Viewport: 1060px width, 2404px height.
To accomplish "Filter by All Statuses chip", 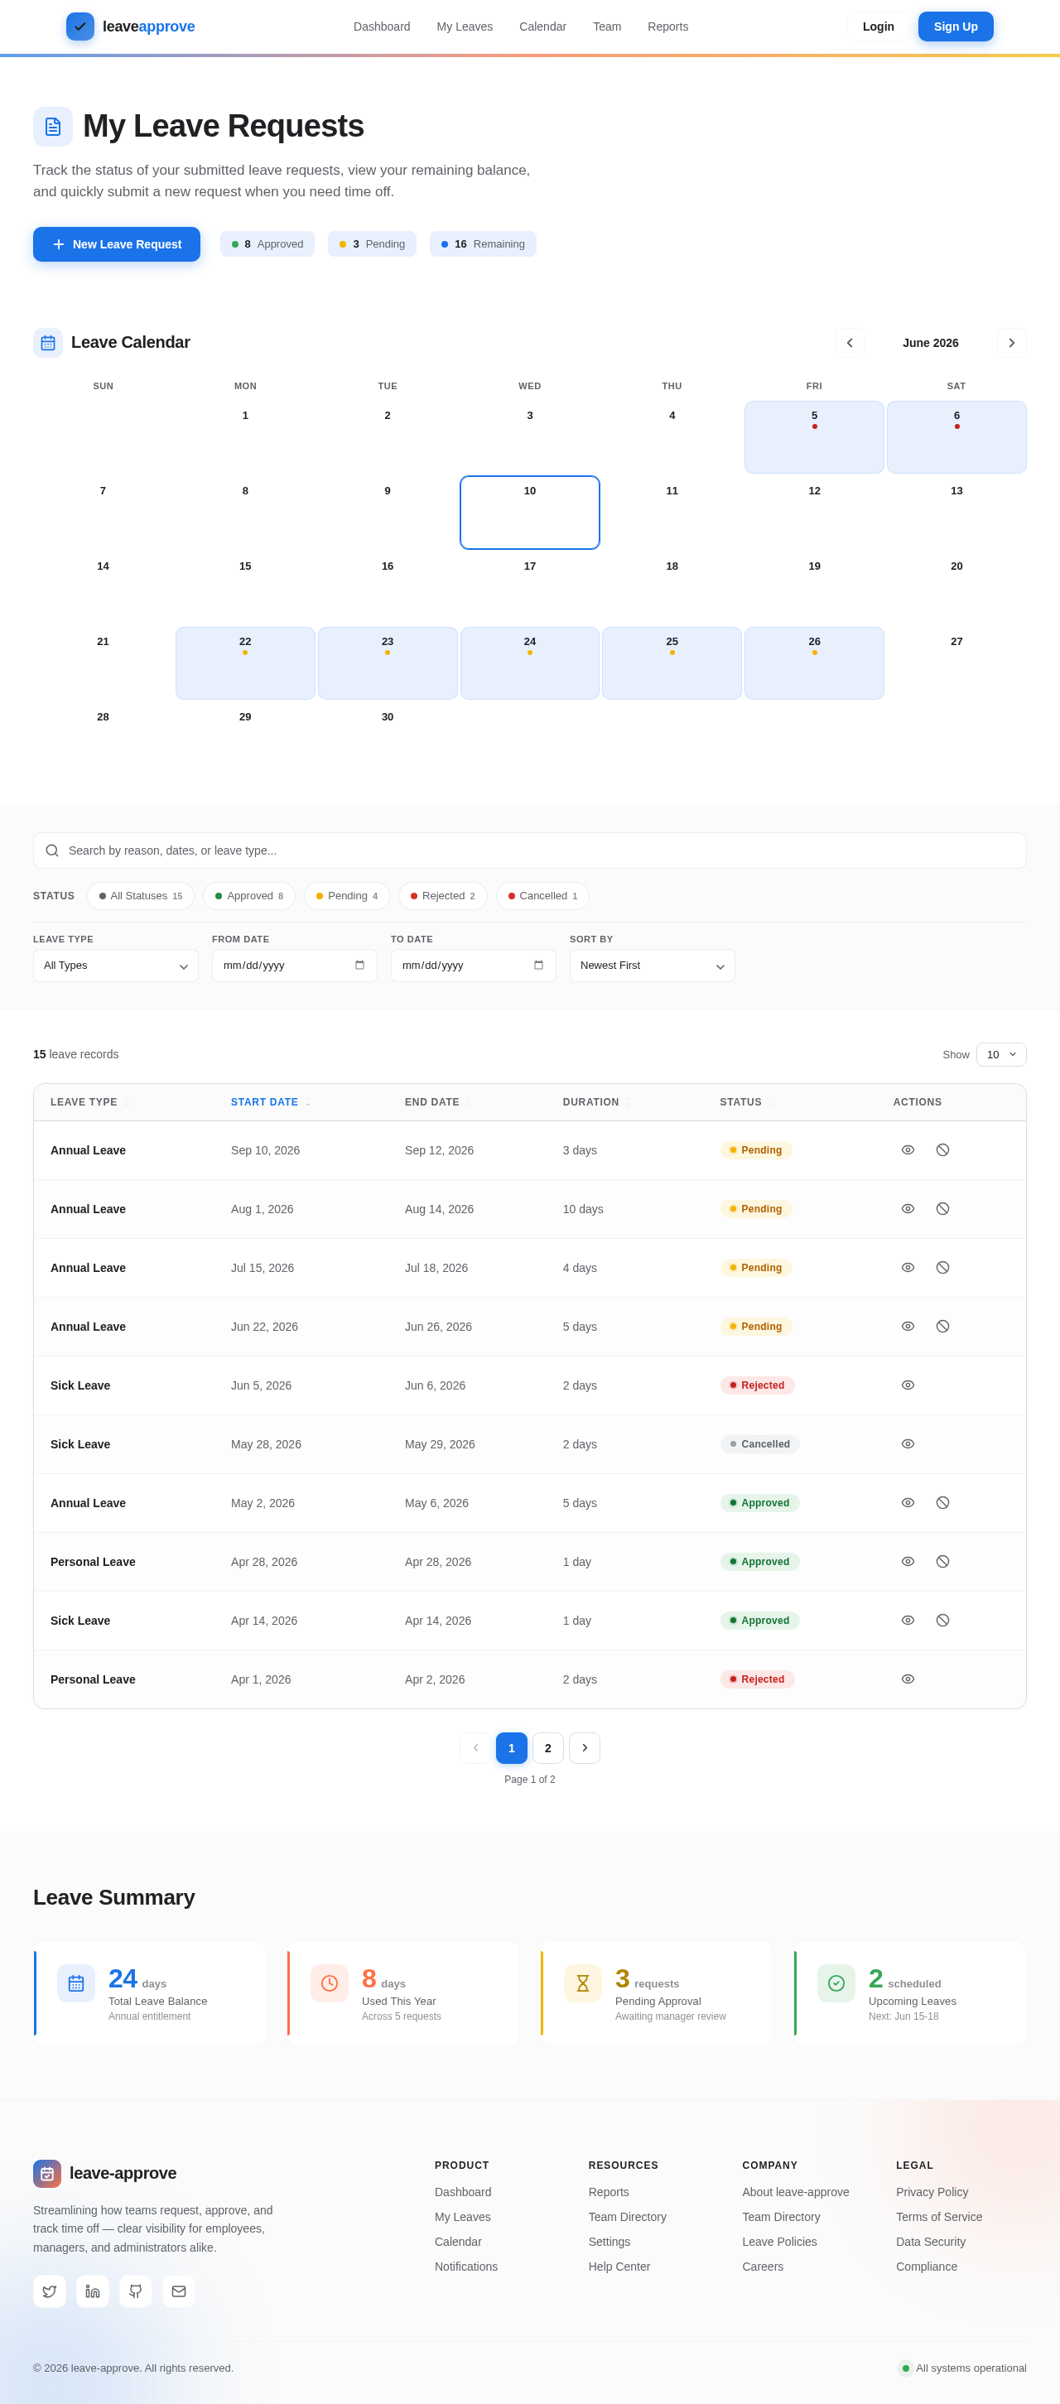I will click(x=141, y=896).
